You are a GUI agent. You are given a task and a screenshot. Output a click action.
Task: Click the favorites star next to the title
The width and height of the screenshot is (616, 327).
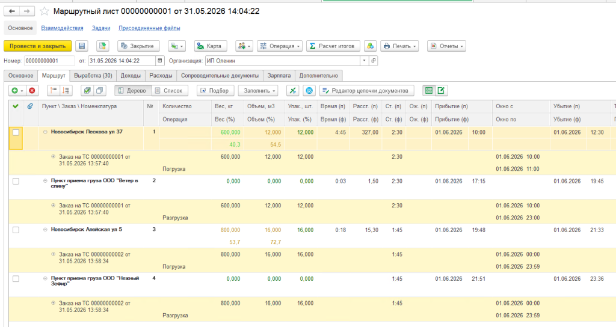click(x=45, y=11)
